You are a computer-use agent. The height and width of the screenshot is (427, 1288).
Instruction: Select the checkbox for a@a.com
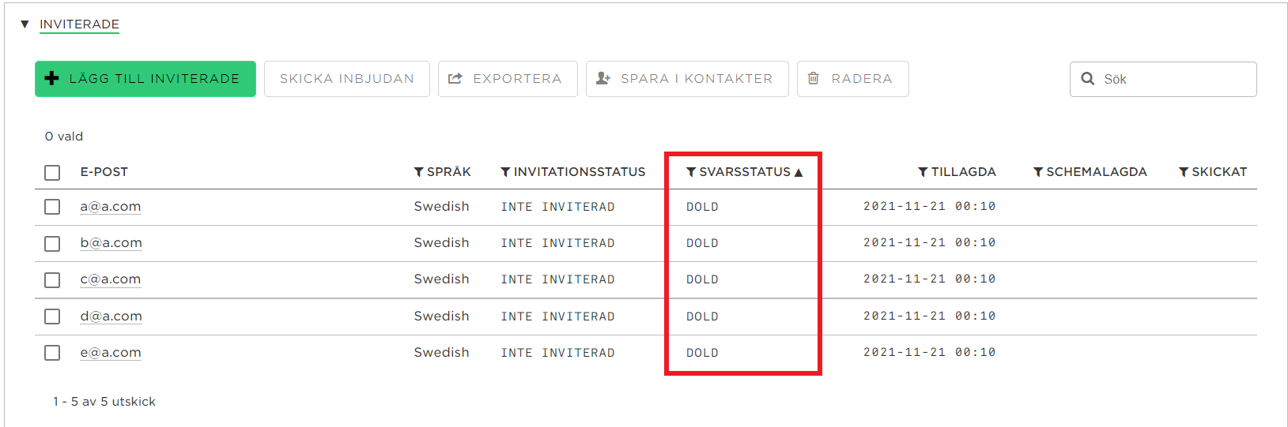52,207
